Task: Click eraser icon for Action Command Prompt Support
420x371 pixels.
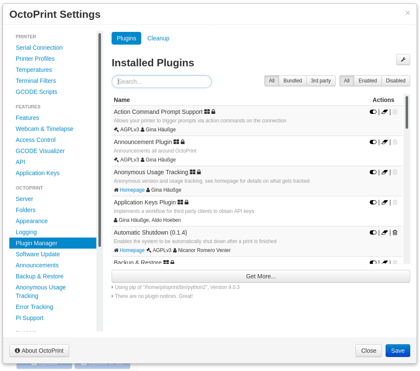Action: tap(384, 112)
